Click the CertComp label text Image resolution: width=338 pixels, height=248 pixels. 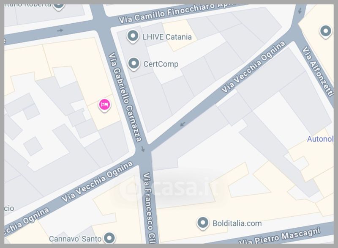pyautogui.click(x=161, y=64)
